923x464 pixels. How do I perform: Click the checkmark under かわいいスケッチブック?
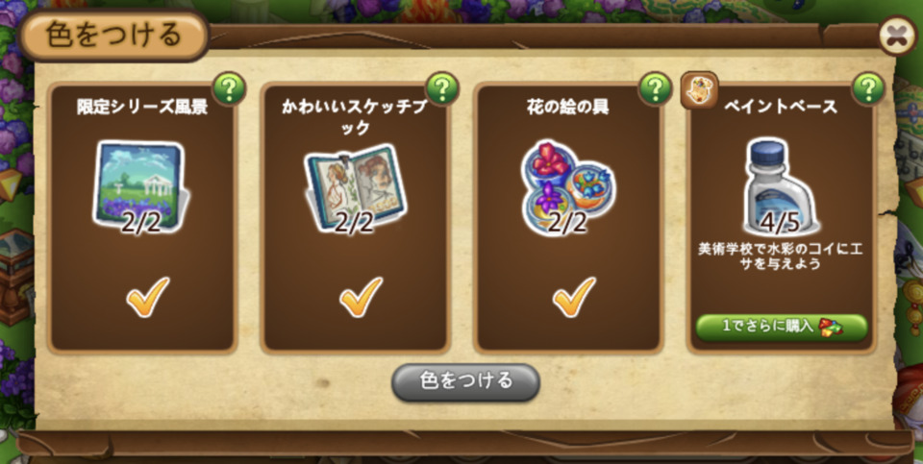[361, 297]
